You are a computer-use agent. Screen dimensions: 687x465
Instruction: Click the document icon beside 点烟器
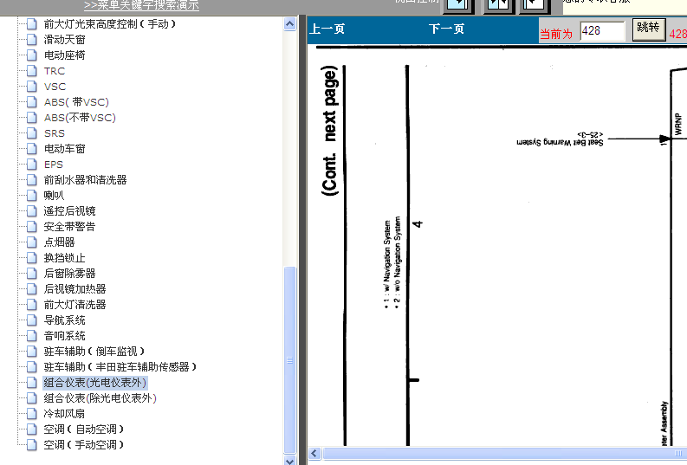31,242
